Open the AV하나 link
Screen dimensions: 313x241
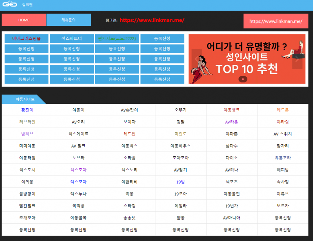[x=232, y=170]
